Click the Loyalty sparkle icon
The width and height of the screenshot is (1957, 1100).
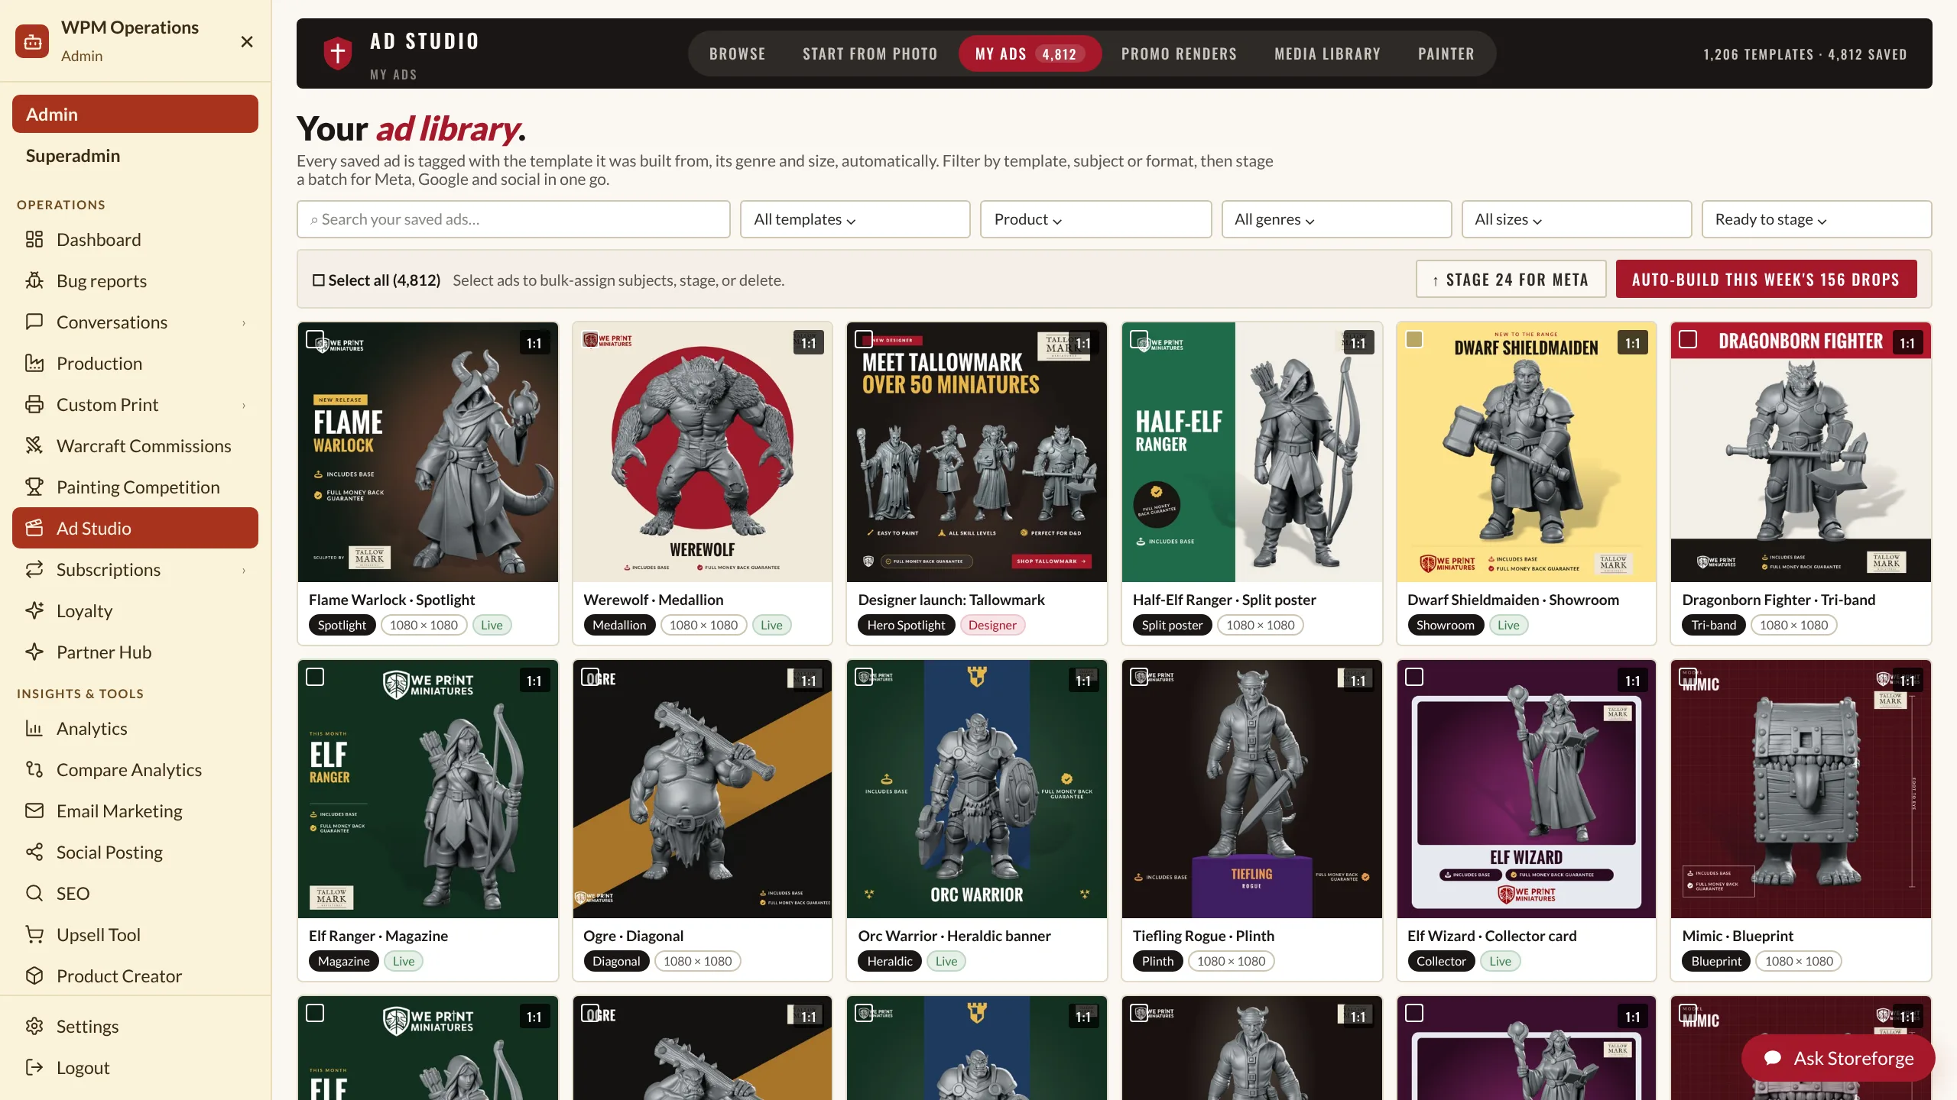[34, 610]
